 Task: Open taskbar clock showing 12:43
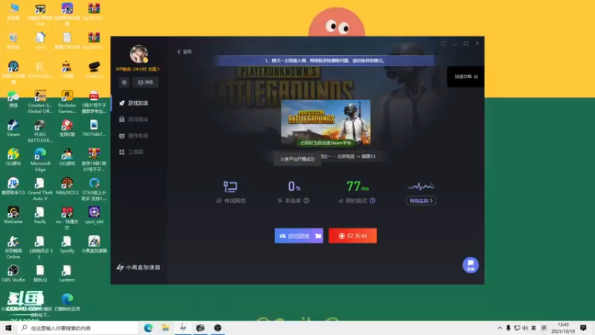(563, 328)
